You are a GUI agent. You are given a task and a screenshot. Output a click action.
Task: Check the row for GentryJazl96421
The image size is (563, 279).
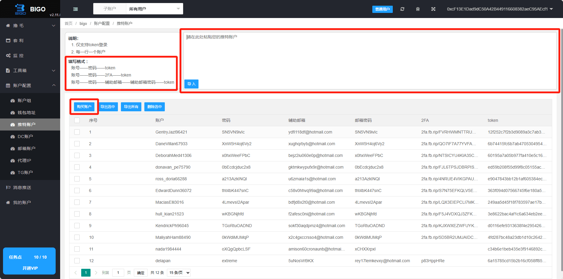(77, 132)
